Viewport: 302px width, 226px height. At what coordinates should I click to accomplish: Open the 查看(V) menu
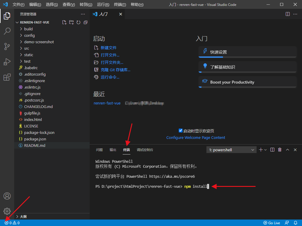(x=68, y=4)
